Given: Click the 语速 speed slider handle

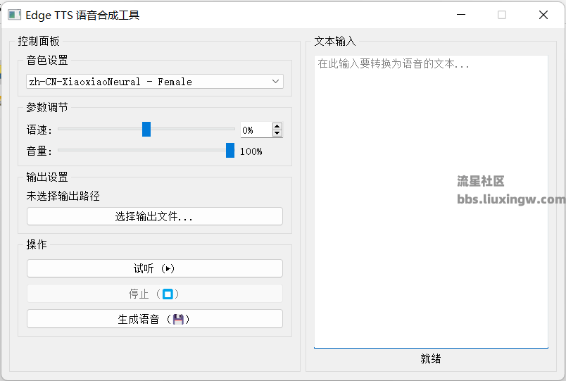Looking at the screenshot, I should click(x=146, y=130).
